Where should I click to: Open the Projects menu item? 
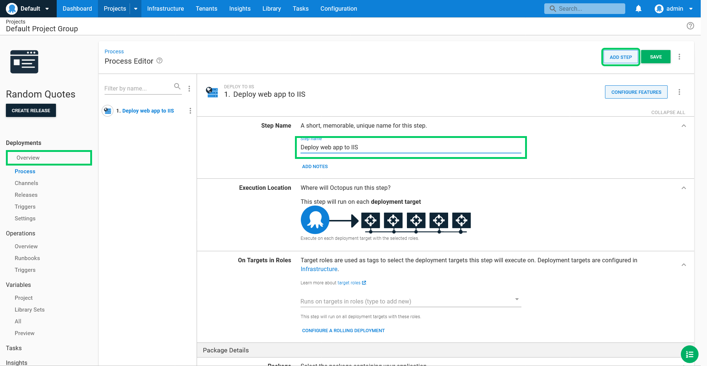[x=115, y=8]
